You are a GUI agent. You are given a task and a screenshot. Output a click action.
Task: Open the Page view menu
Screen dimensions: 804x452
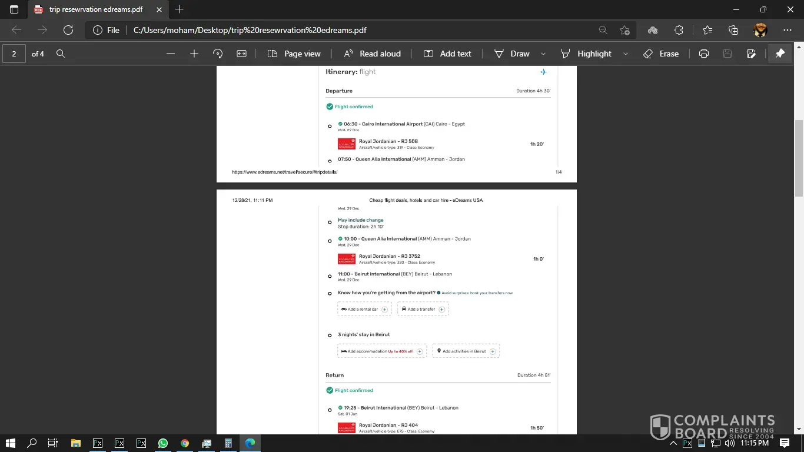click(294, 54)
